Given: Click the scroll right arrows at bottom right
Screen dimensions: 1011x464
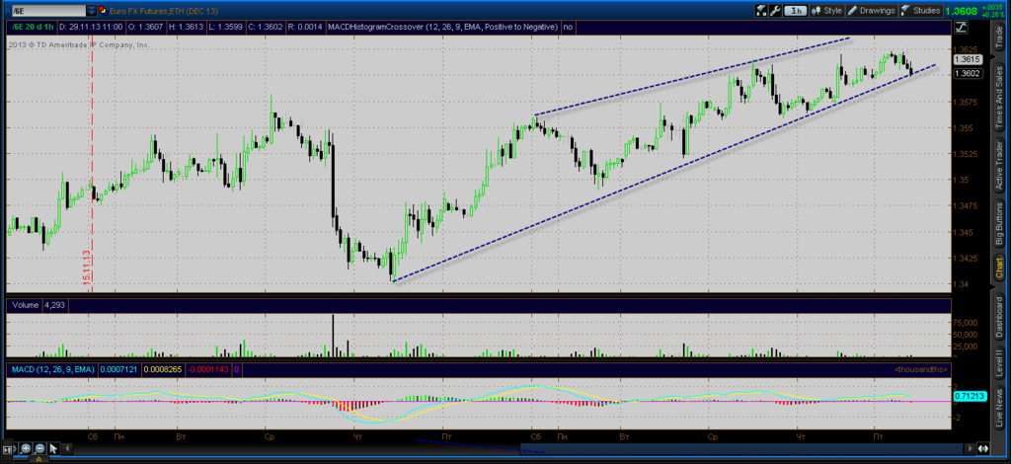Looking at the screenshot, I should (x=983, y=448).
